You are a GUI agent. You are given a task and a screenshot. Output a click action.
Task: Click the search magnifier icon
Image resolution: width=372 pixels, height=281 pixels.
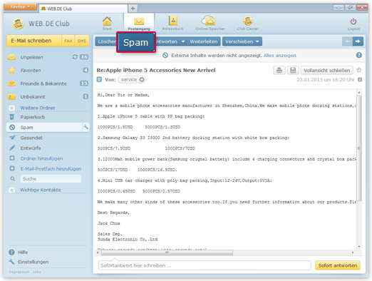(x=13, y=178)
